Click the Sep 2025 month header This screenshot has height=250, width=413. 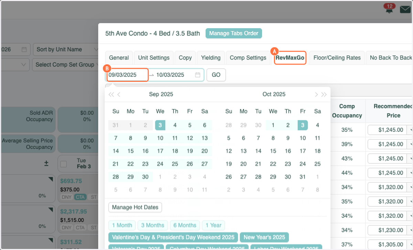pyautogui.click(x=161, y=94)
